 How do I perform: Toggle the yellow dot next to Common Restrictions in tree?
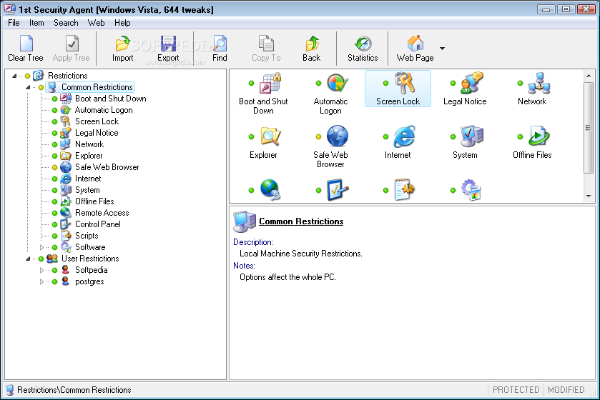click(41, 87)
